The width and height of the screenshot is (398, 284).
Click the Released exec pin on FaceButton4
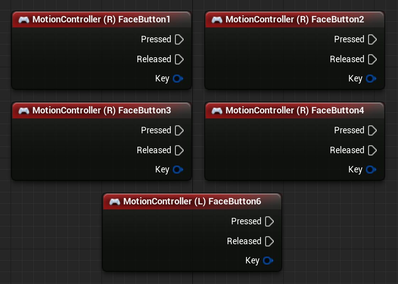pos(372,150)
